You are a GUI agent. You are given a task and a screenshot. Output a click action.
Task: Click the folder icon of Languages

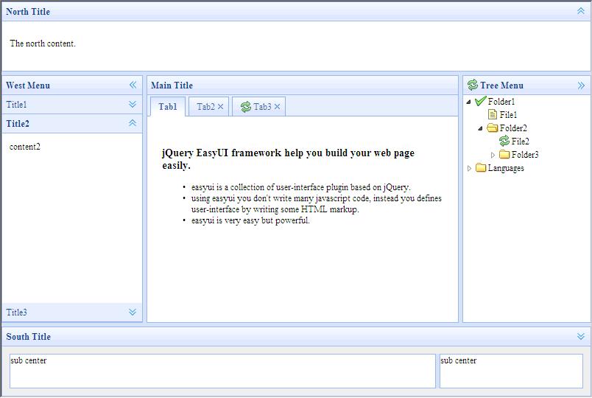(x=481, y=167)
